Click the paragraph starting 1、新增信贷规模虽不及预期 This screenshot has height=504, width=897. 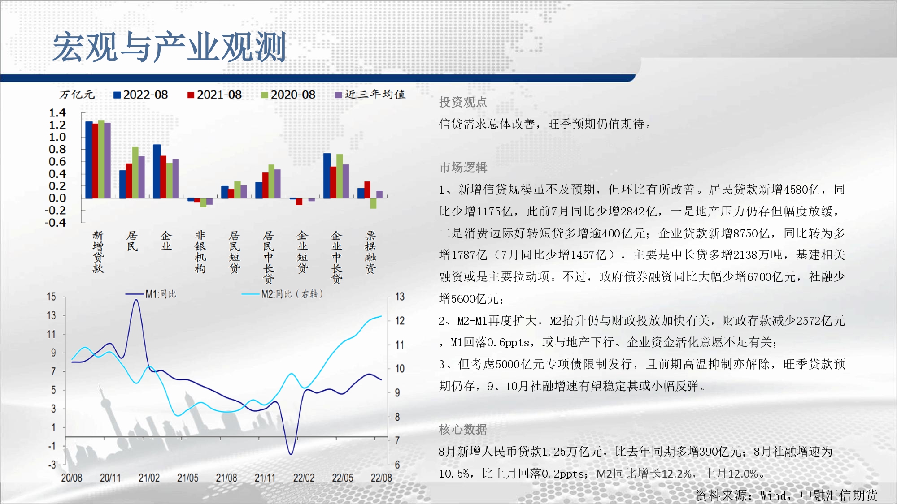(x=642, y=244)
